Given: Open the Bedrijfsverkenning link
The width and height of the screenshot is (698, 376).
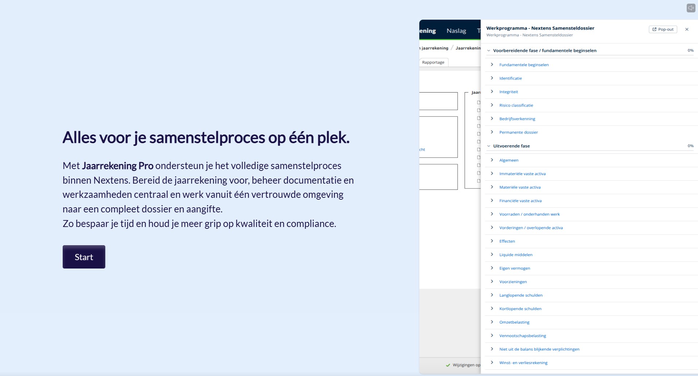Looking at the screenshot, I should (517, 119).
